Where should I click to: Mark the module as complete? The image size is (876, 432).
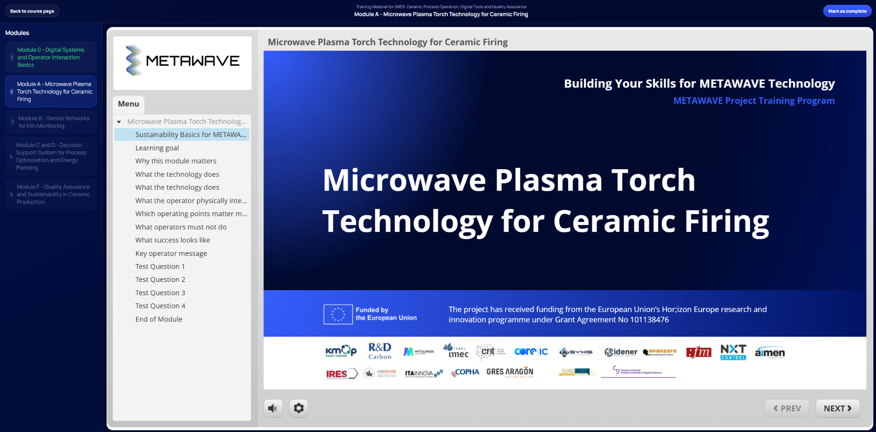tap(847, 11)
